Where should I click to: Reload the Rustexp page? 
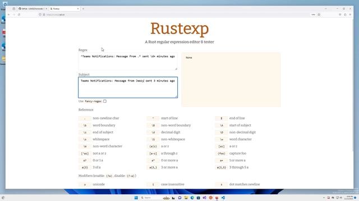19,15
